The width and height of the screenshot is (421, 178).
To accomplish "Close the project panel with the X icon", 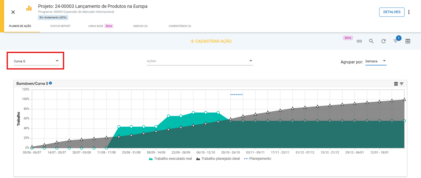I will coord(13,12).
